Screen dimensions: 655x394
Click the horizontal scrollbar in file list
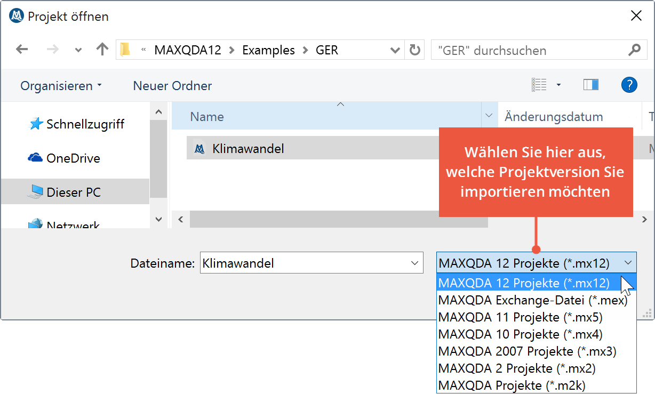tap(338, 219)
